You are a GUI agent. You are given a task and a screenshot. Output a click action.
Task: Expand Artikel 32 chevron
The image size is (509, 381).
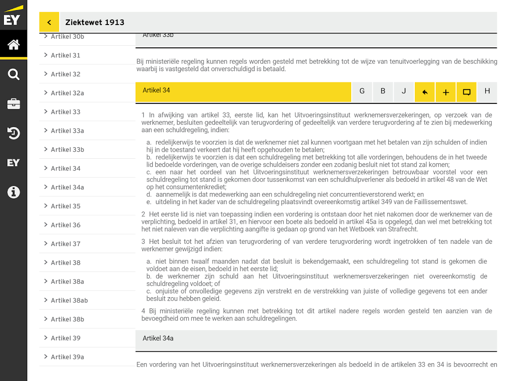(46, 74)
